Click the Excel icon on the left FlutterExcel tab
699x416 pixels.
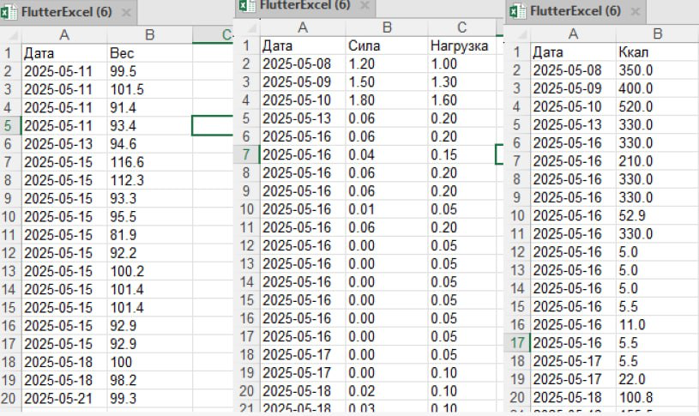[x=9, y=12]
